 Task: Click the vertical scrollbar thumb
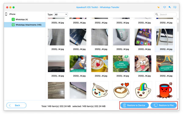pyautogui.click(x=178, y=27)
